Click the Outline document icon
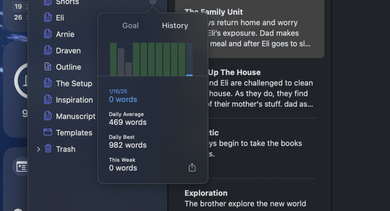This screenshot has width=390, height=211. (x=48, y=67)
